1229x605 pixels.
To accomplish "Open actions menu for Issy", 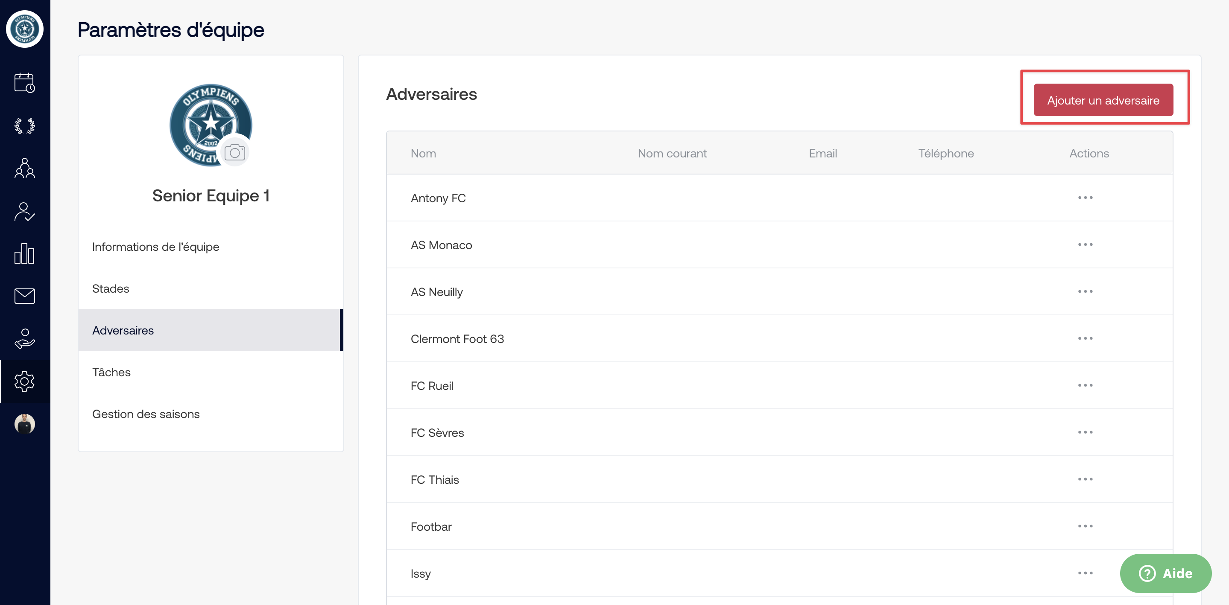I will coord(1085,573).
